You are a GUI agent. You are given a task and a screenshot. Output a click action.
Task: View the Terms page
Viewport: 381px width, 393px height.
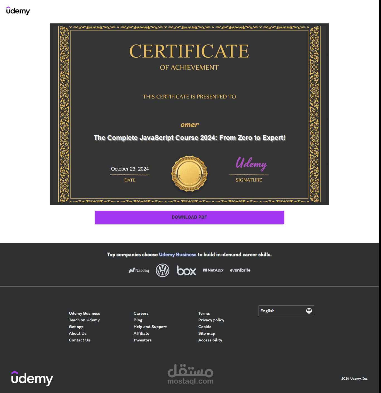coord(204,313)
